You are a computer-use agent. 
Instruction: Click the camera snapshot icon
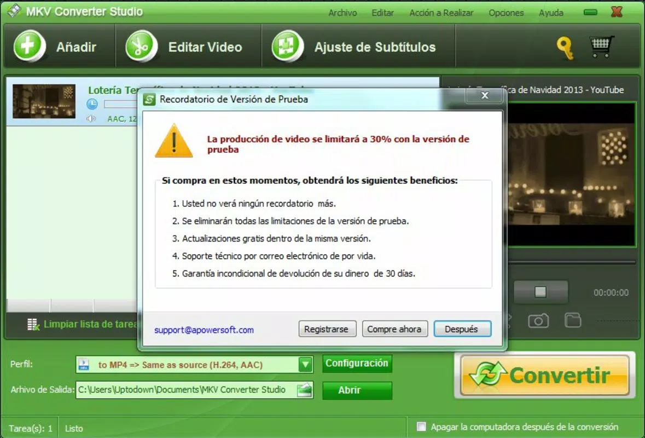pyautogui.click(x=538, y=321)
